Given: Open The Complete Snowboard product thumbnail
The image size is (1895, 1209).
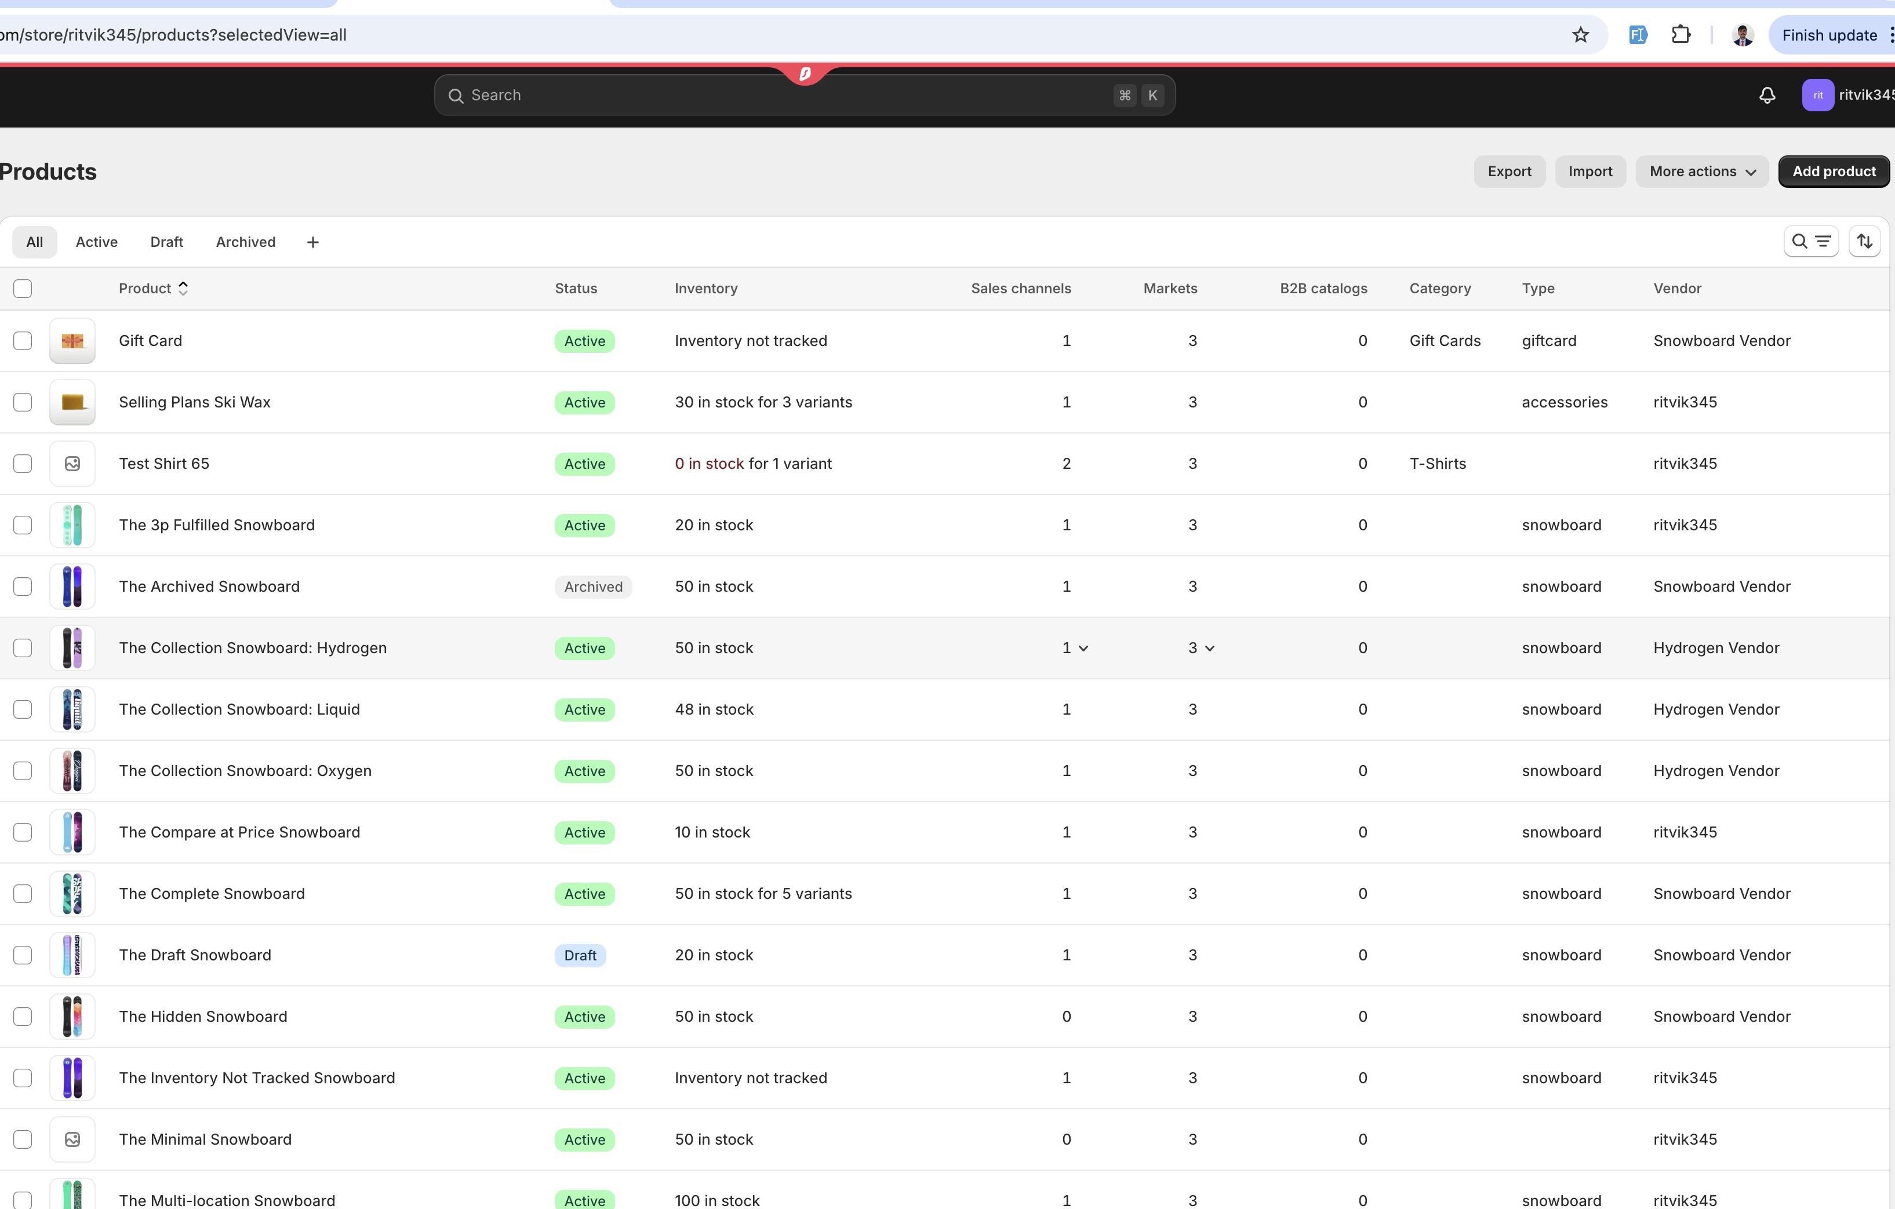Looking at the screenshot, I should coord(72,894).
